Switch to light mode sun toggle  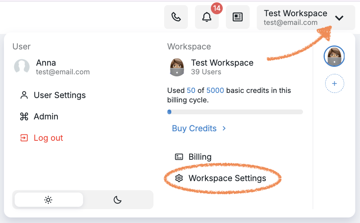49,200
